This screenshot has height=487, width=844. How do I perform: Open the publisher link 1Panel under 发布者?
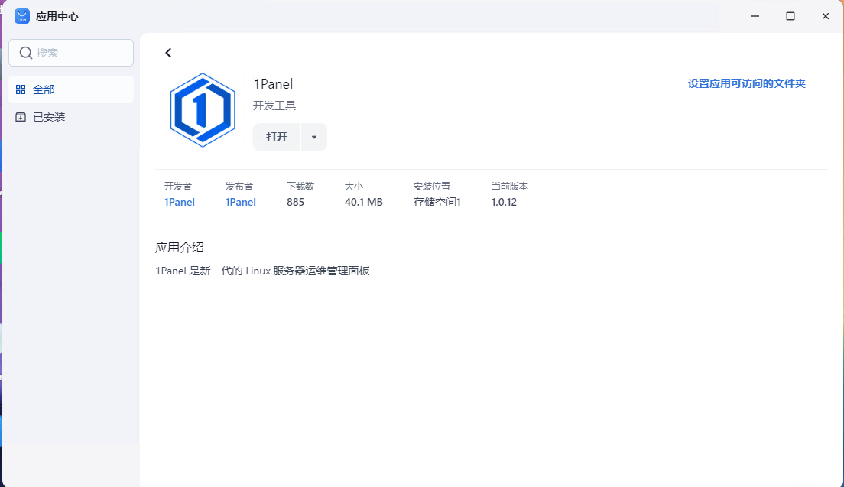(x=241, y=202)
